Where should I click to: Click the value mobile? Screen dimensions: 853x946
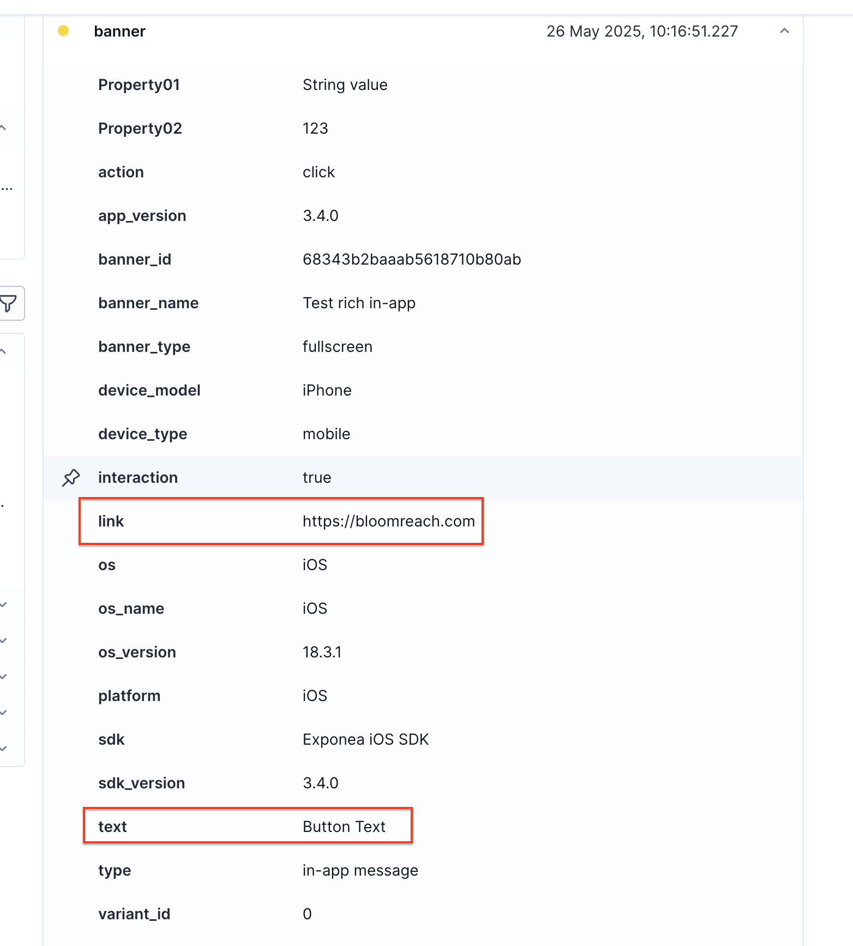coord(326,434)
